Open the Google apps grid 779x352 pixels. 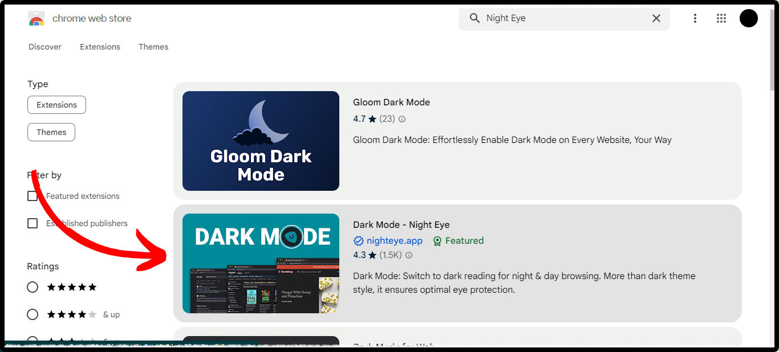721,18
